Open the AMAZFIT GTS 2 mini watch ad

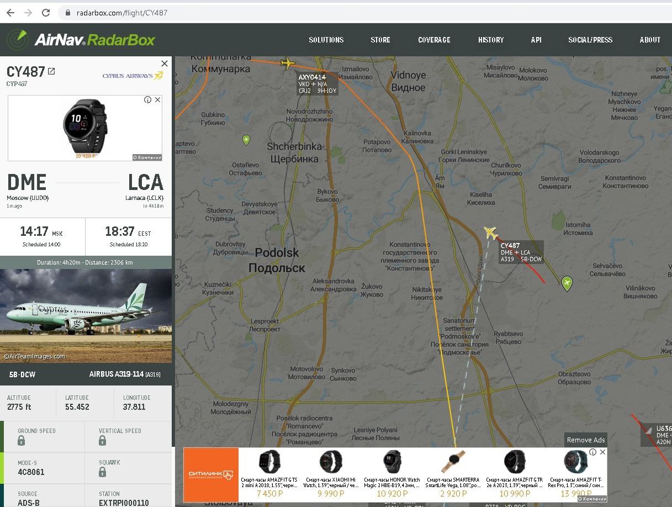point(269,473)
